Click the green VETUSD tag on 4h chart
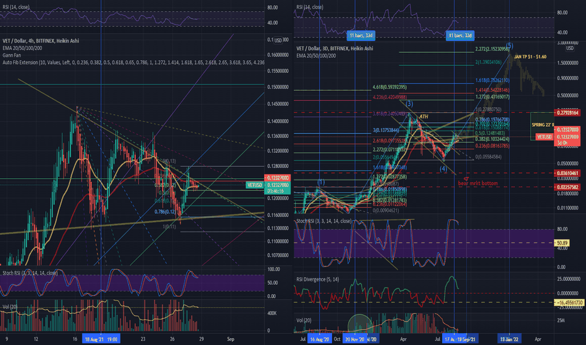This screenshot has width=586, height=345. (255, 185)
